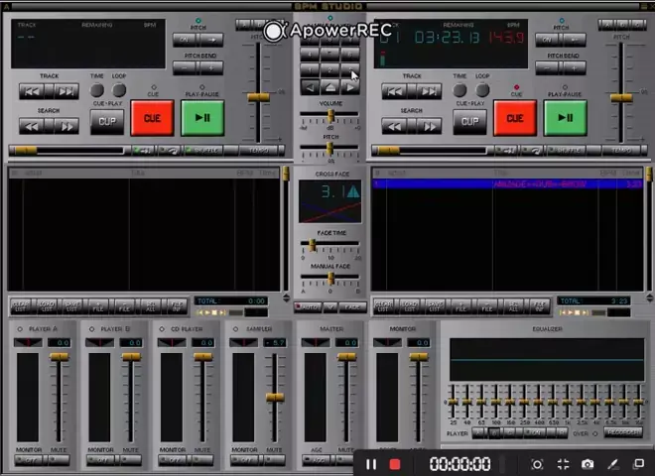This screenshot has width=655, height=476.
Task: Skip to previous track on left deck
Action: pos(32,92)
